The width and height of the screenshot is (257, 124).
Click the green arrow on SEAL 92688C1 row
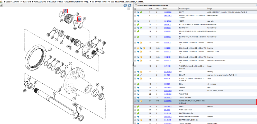[x=138, y=84]
